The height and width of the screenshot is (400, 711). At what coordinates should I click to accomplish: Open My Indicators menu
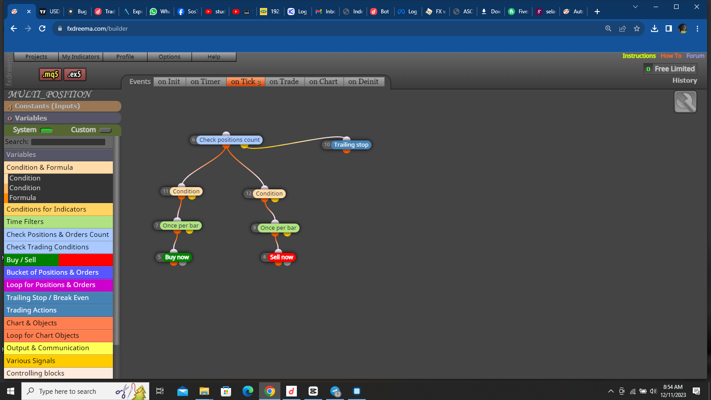point(80,57)
